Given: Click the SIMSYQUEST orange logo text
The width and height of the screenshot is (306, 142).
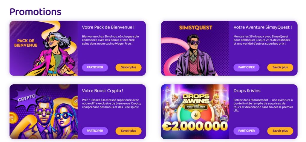Looking at the screenshot, I should [195, 28].
